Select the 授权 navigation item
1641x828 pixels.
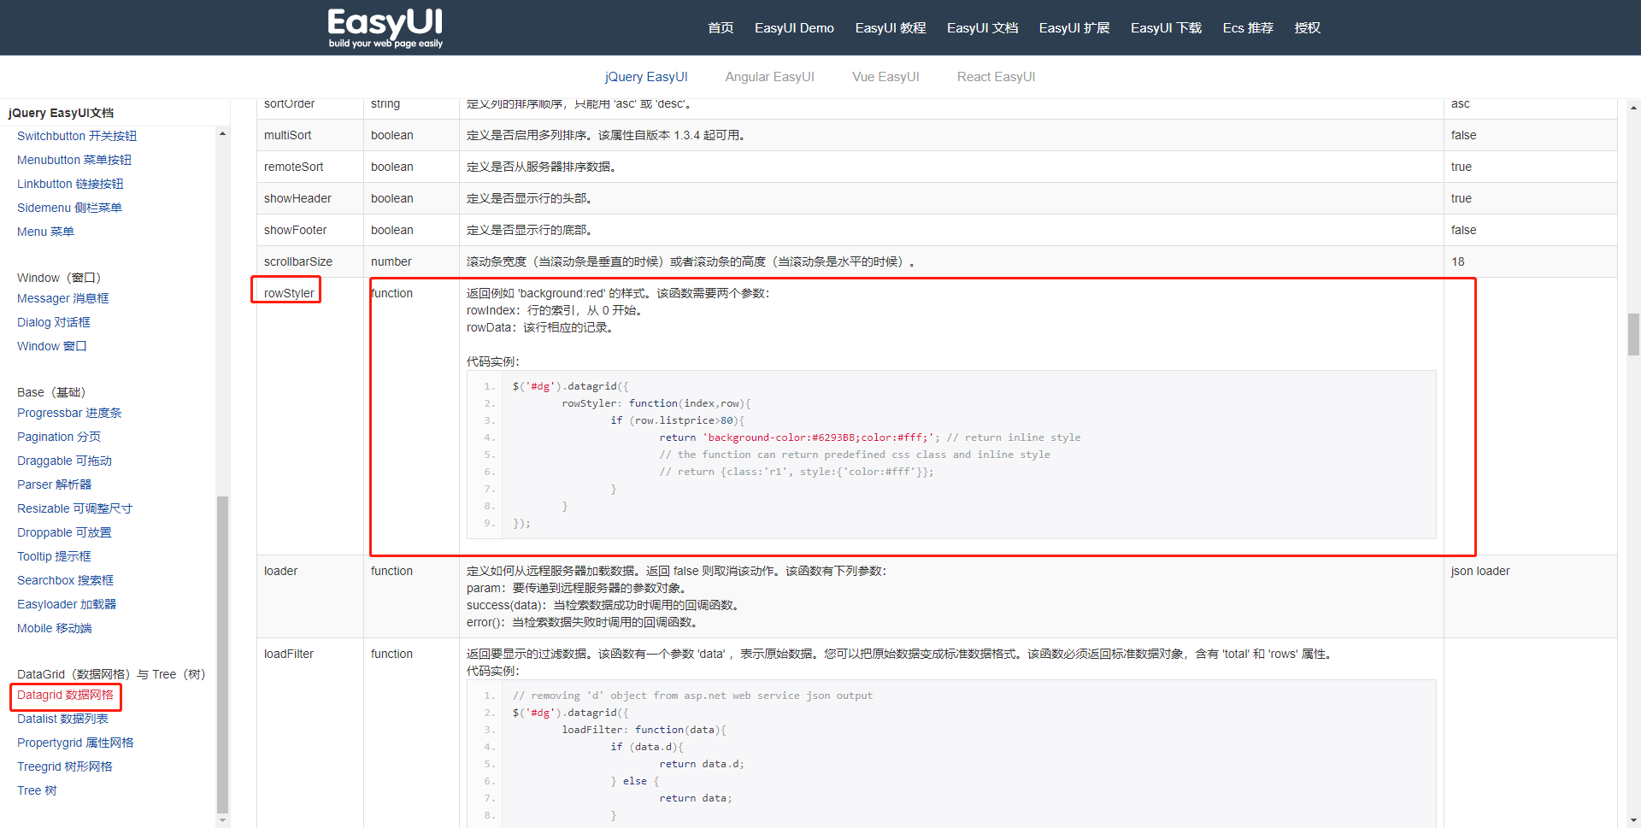(1307, 28)
